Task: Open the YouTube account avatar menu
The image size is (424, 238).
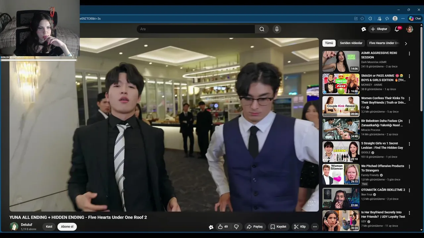Action: click(x=410, y=29)
